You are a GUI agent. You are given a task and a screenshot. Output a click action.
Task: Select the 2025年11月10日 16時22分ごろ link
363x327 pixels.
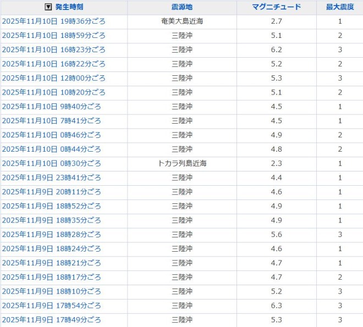(x=53, y=64)
